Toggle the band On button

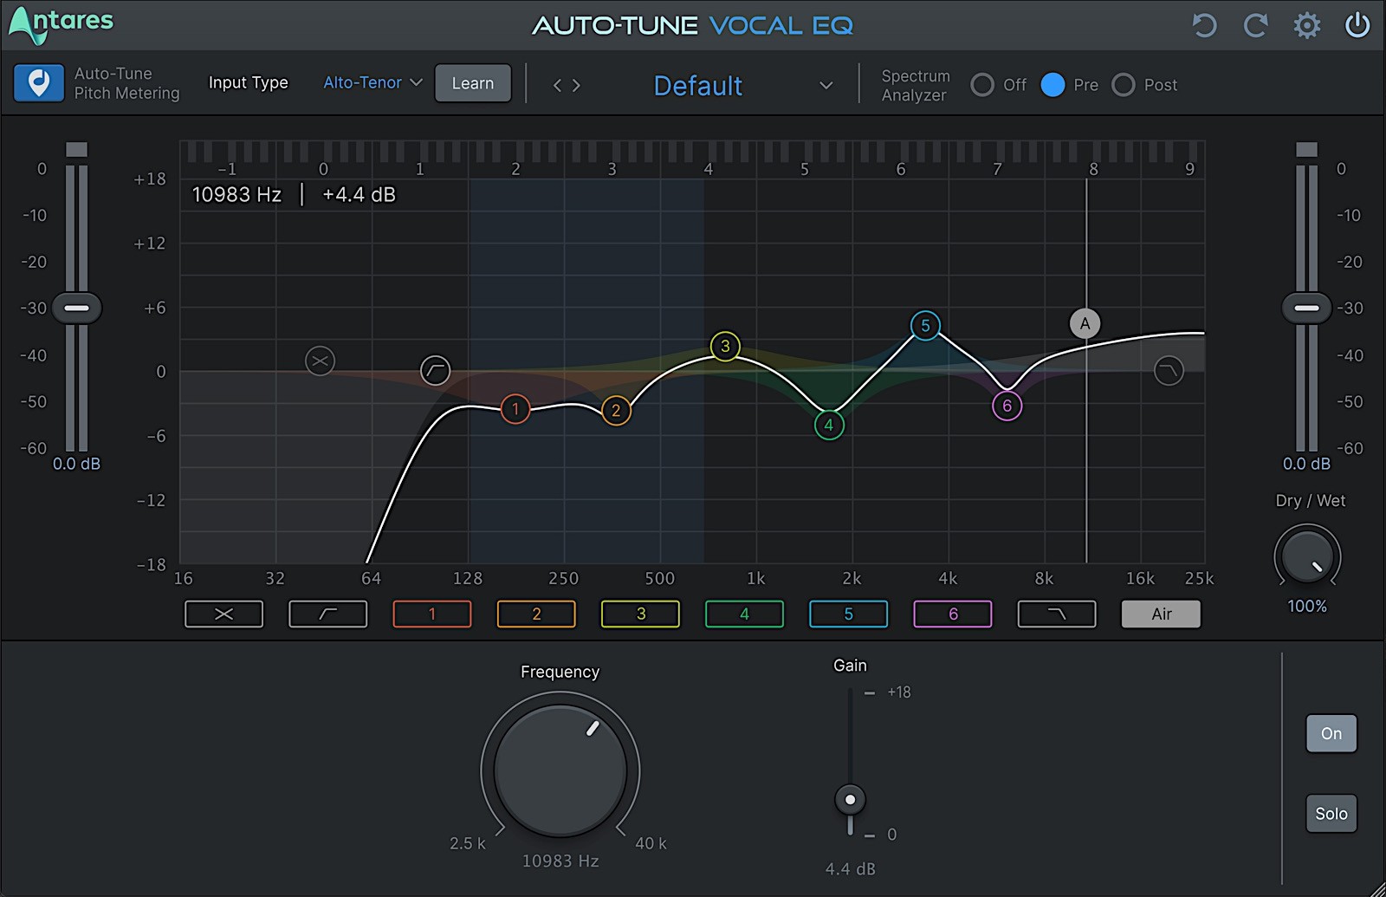point(1331,733)
